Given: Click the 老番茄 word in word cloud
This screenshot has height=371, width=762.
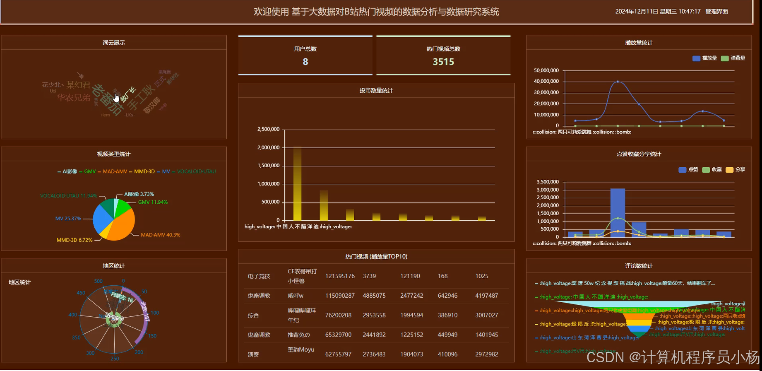Looking at the screenshot, I should [108, 100].
